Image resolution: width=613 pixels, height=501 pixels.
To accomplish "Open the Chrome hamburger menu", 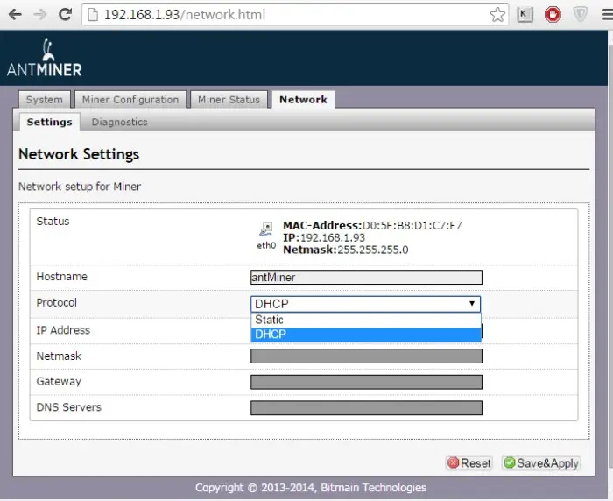I will pyautogui.click(x=604, y=15).
